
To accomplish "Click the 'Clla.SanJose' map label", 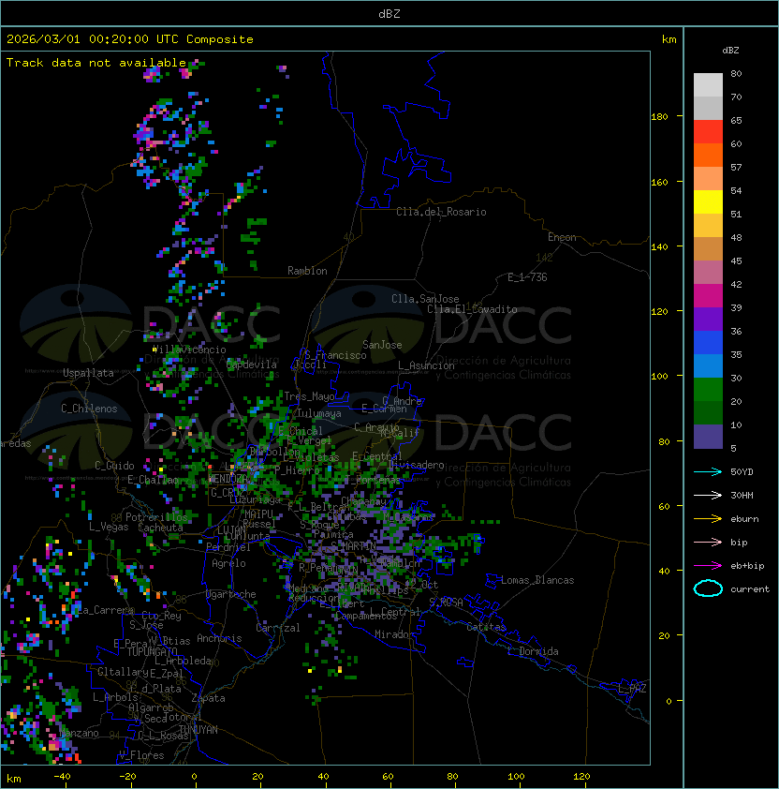I will [x=425, y=299].
